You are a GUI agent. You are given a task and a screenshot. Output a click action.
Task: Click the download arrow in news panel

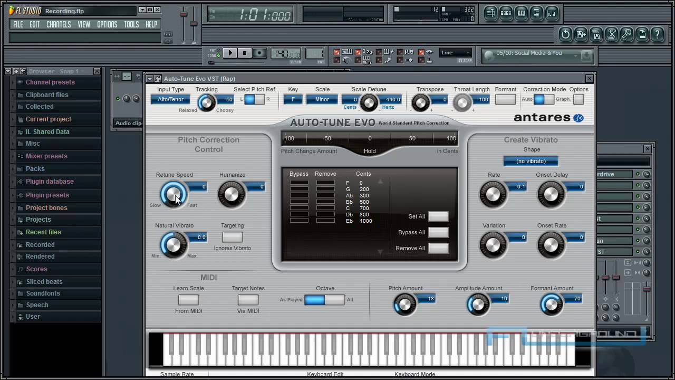(x=586, y=55)
